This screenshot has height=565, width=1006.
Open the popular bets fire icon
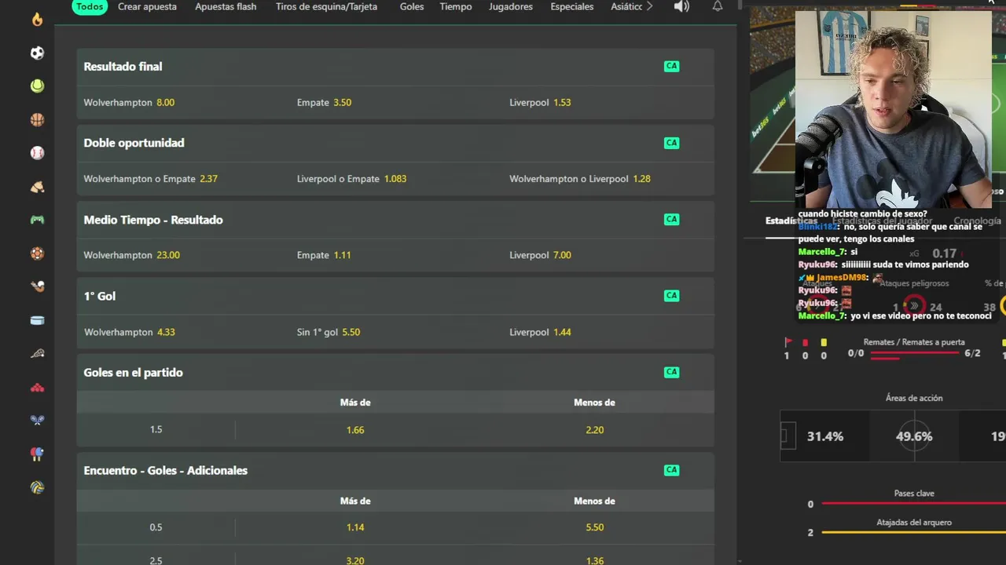(x=37, y=20)
